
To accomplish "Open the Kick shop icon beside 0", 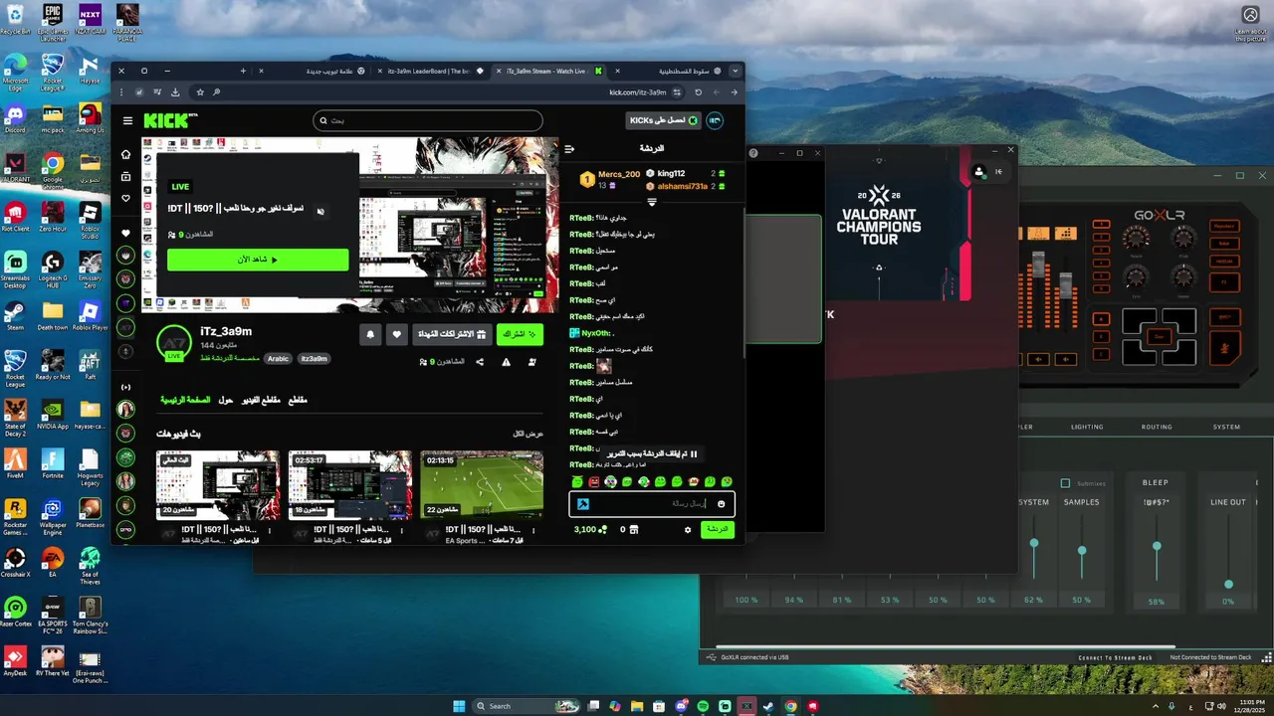I will (x=634, y=530).
